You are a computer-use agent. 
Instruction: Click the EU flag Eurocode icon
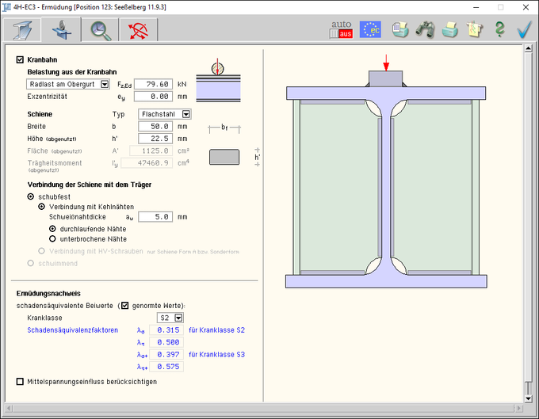[369, 29]
